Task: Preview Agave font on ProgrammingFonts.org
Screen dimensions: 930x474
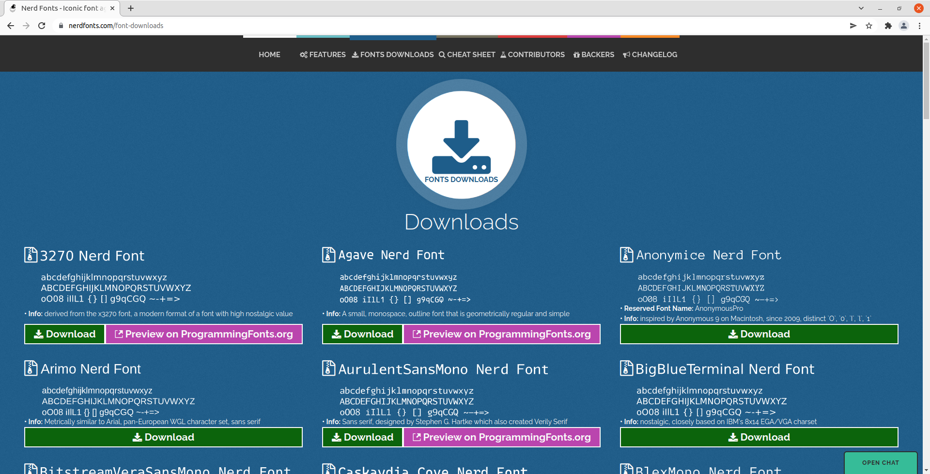Action: pos(502,334)
